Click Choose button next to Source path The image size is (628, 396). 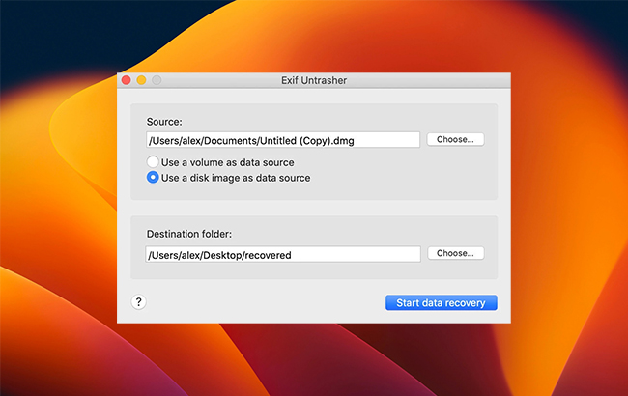455,139
